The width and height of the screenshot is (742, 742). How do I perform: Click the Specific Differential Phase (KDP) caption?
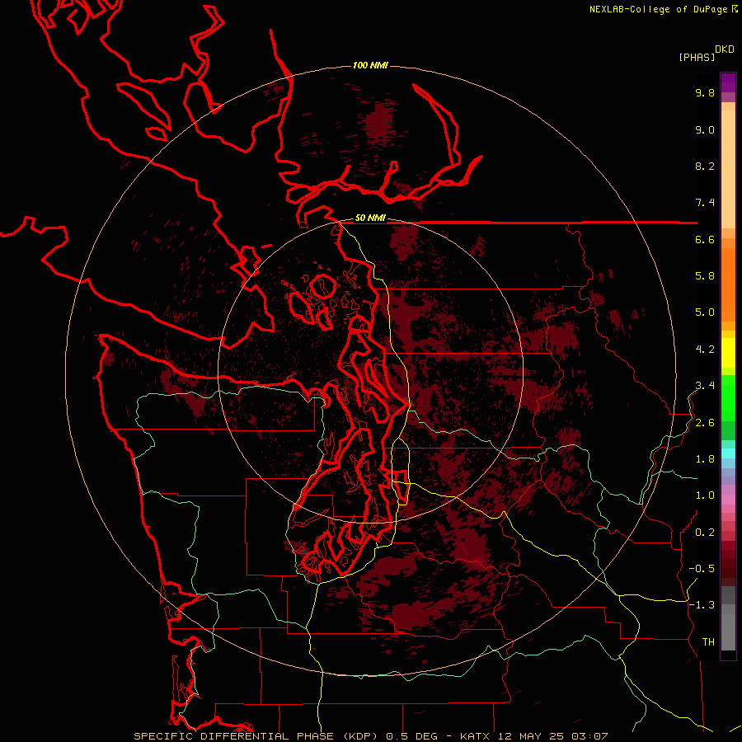coord(257,736)
